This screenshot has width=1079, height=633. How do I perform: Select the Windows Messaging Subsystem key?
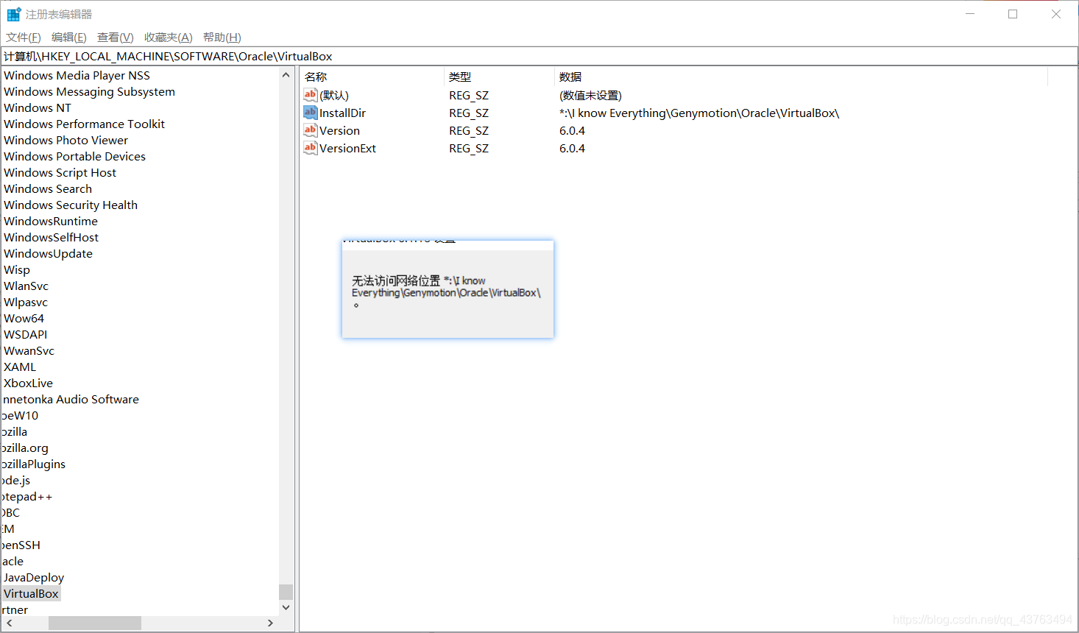[x=89, y=91]
